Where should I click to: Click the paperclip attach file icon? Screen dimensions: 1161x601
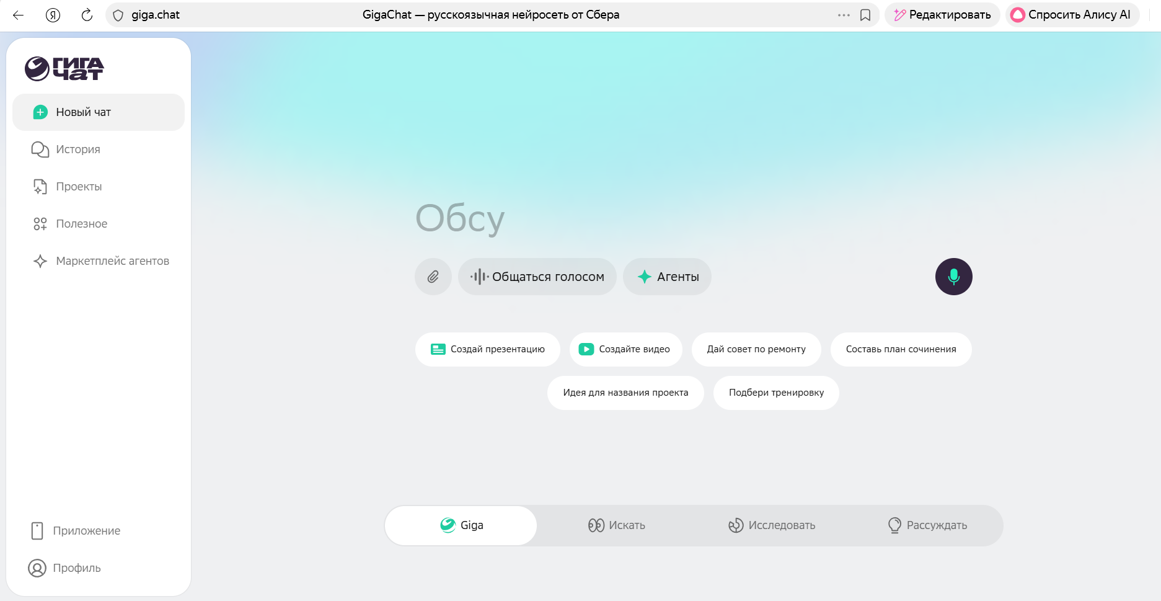433,277
